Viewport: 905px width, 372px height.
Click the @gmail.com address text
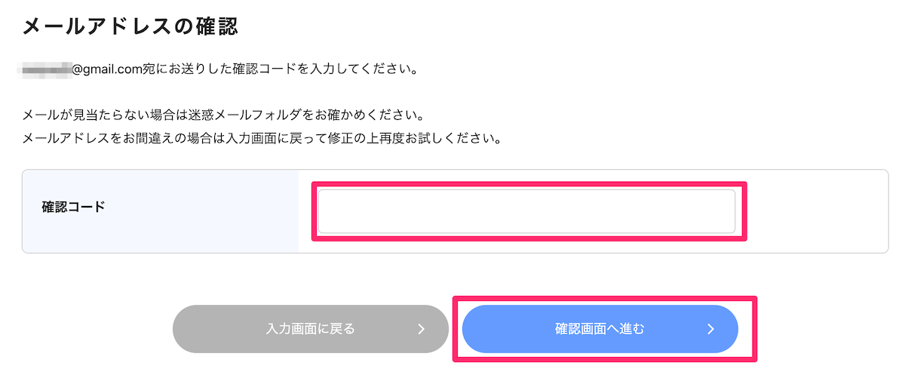click(x=108, y=69)
